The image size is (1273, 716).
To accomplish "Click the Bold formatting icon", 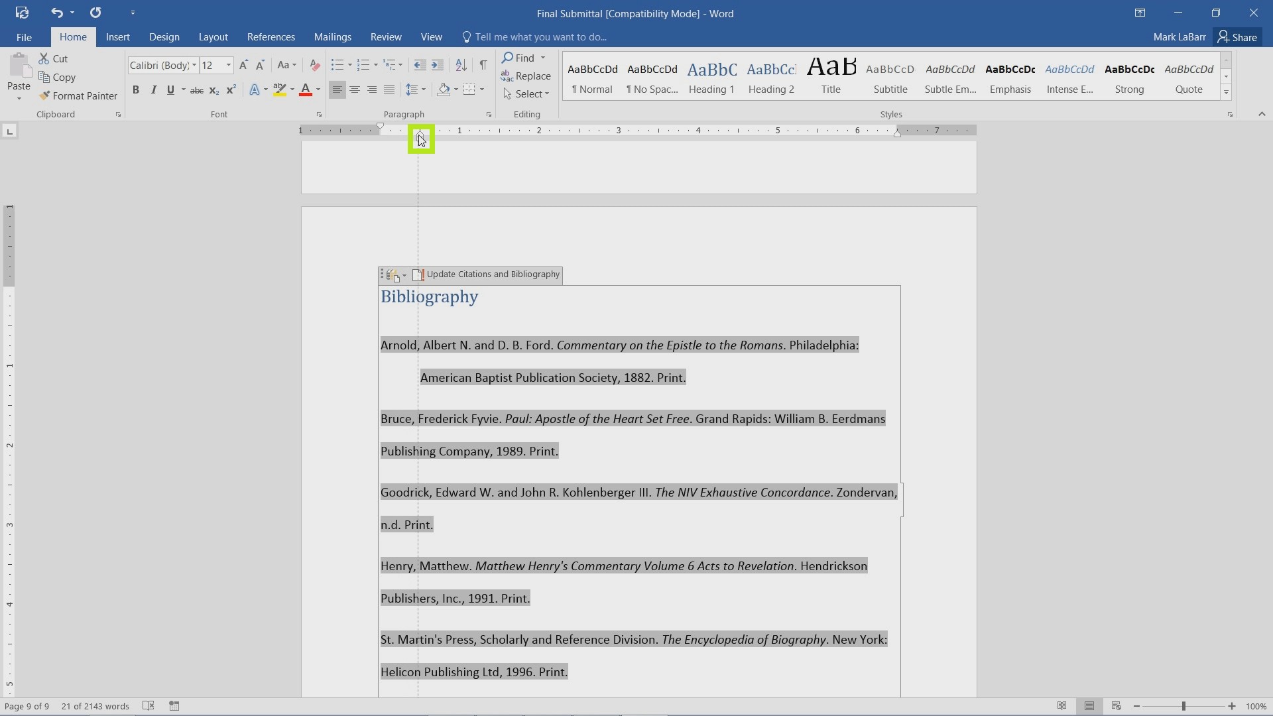I will pyautogui.click(x=137, y=89).
